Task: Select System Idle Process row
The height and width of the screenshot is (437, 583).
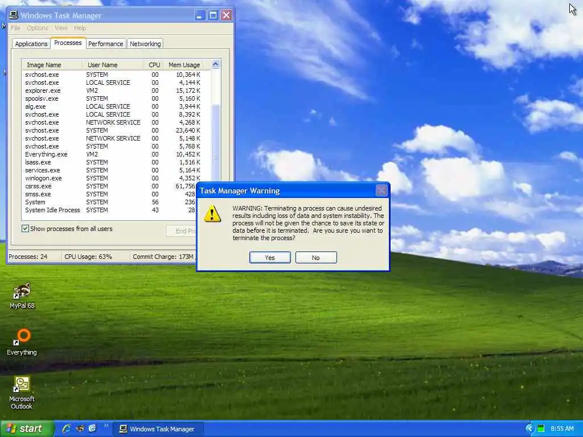Action: 110,210
